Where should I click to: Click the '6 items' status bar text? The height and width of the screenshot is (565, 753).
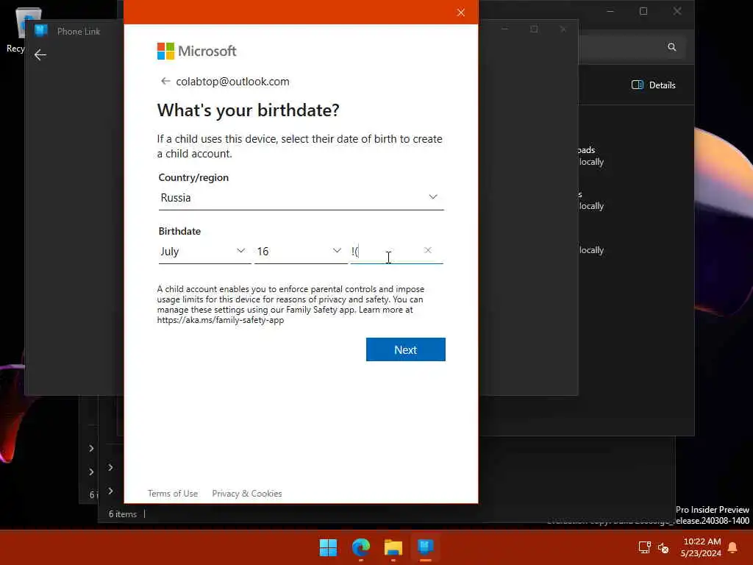point(123,514)
